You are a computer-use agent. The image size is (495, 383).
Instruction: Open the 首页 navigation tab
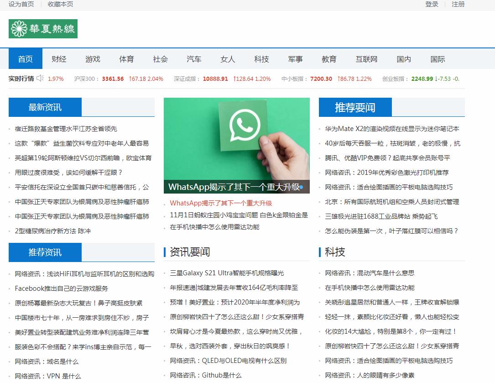[x=25, y=59]
